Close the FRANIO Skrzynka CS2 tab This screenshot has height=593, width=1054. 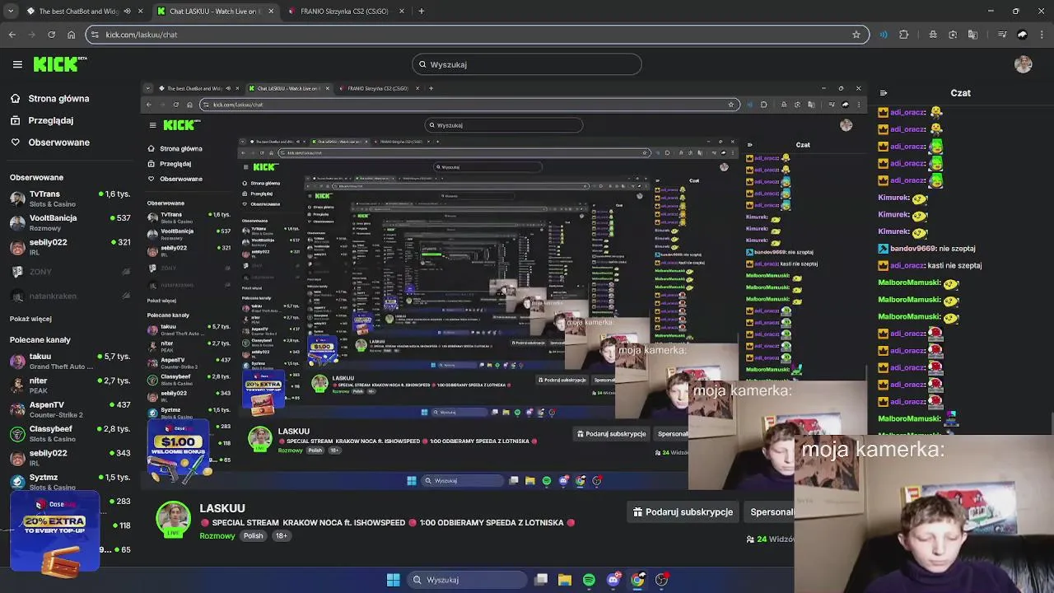point(400,12)
